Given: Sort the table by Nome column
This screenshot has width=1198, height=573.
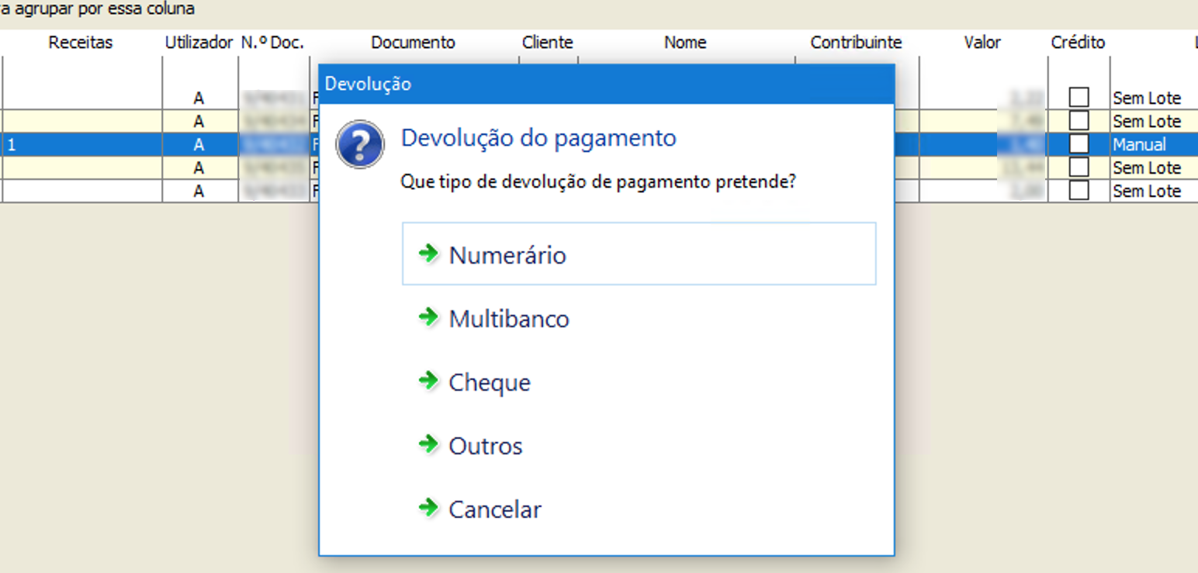Looking at the screenshot, I should pyautogui.click(x=685, y=43).
